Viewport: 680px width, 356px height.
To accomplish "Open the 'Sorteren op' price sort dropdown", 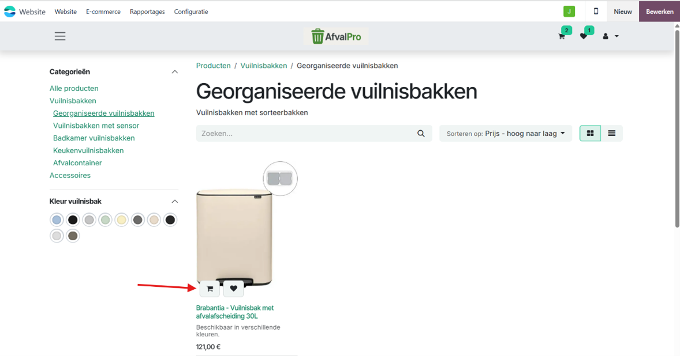I will click(506, 134).
